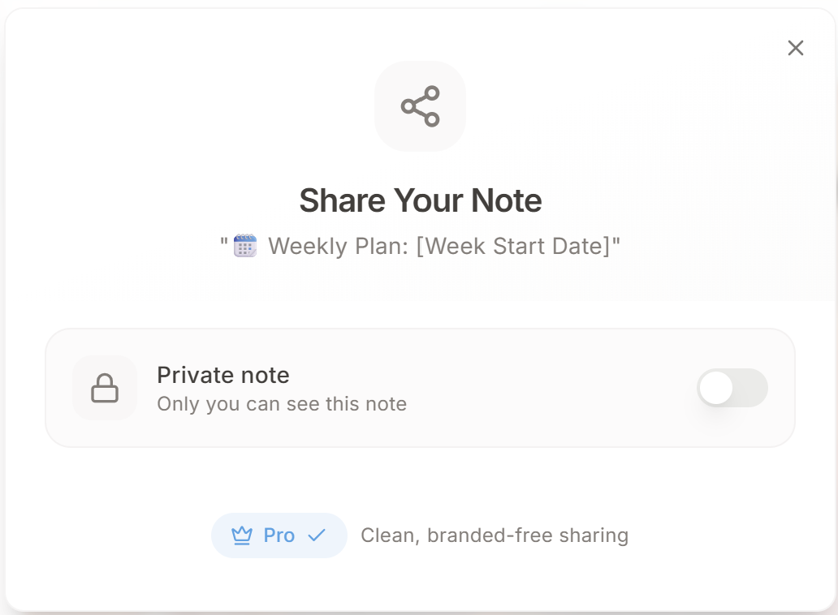Close the Share Your Note dialog
Screen dimensions: 838x615
(796, 48)
